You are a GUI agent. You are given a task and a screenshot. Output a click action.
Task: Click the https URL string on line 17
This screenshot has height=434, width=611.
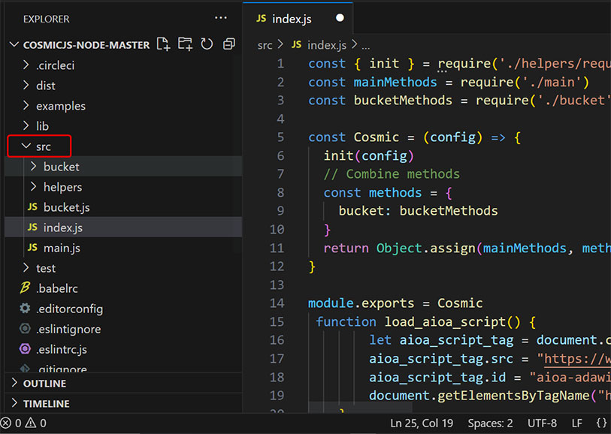pos(577,358)
